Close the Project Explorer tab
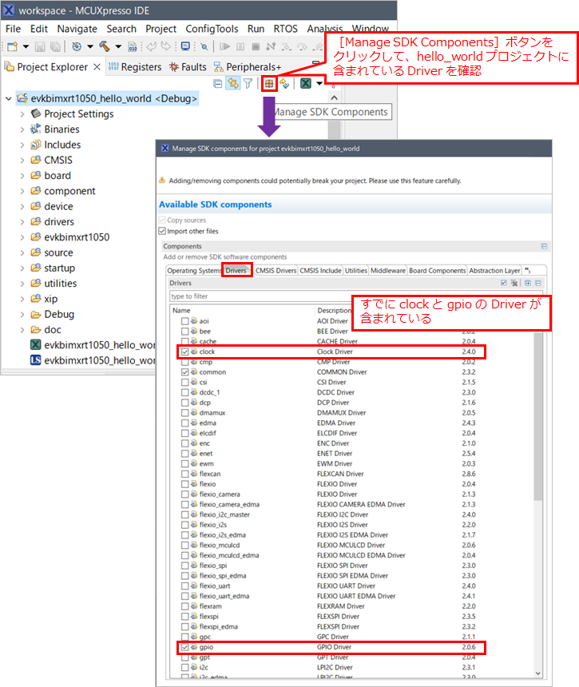Viewport: 579px width, 687px height. pyautogui.click(x=97, y=67)
